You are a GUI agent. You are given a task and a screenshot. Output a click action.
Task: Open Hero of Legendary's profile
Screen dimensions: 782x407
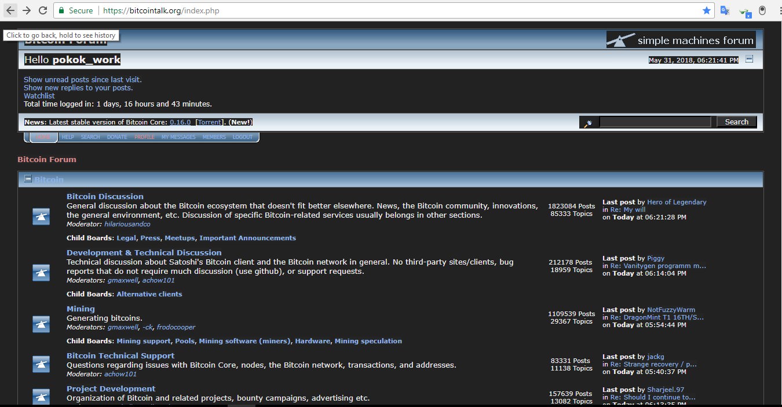(x=677, y=202)
